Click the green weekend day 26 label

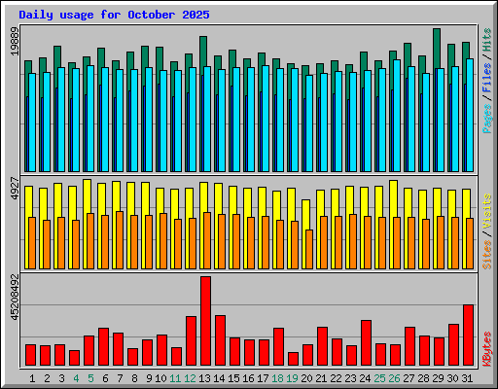click(394, 378)
